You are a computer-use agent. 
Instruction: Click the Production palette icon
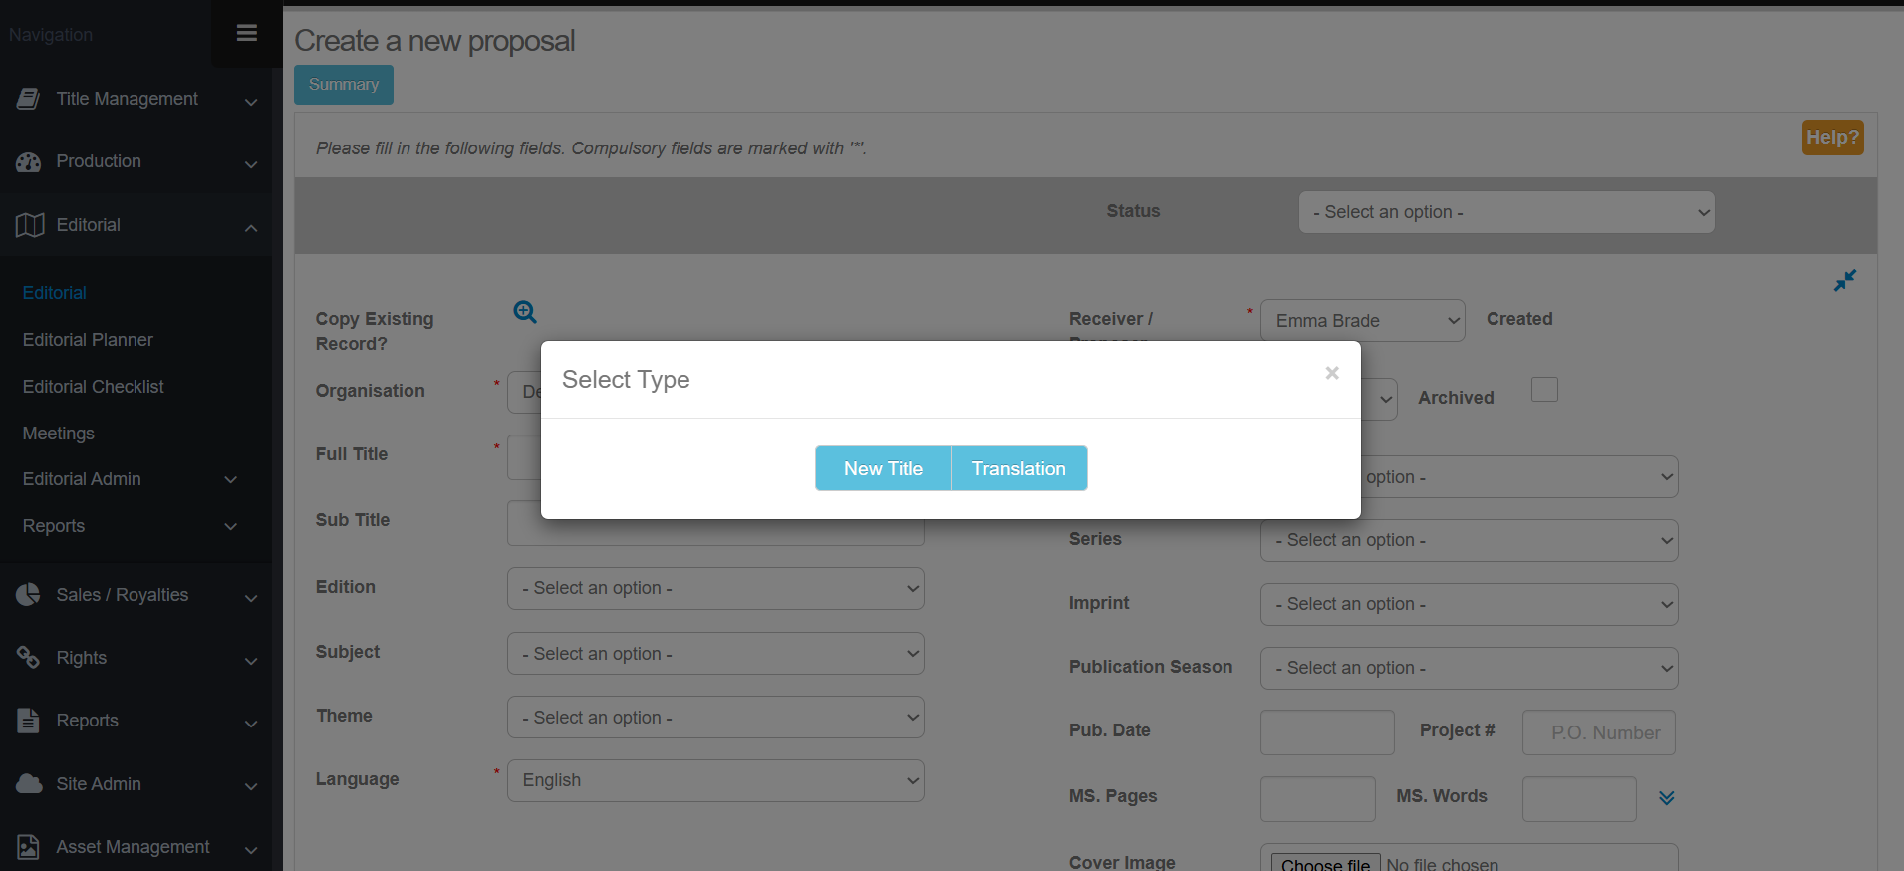click(29, 162)
